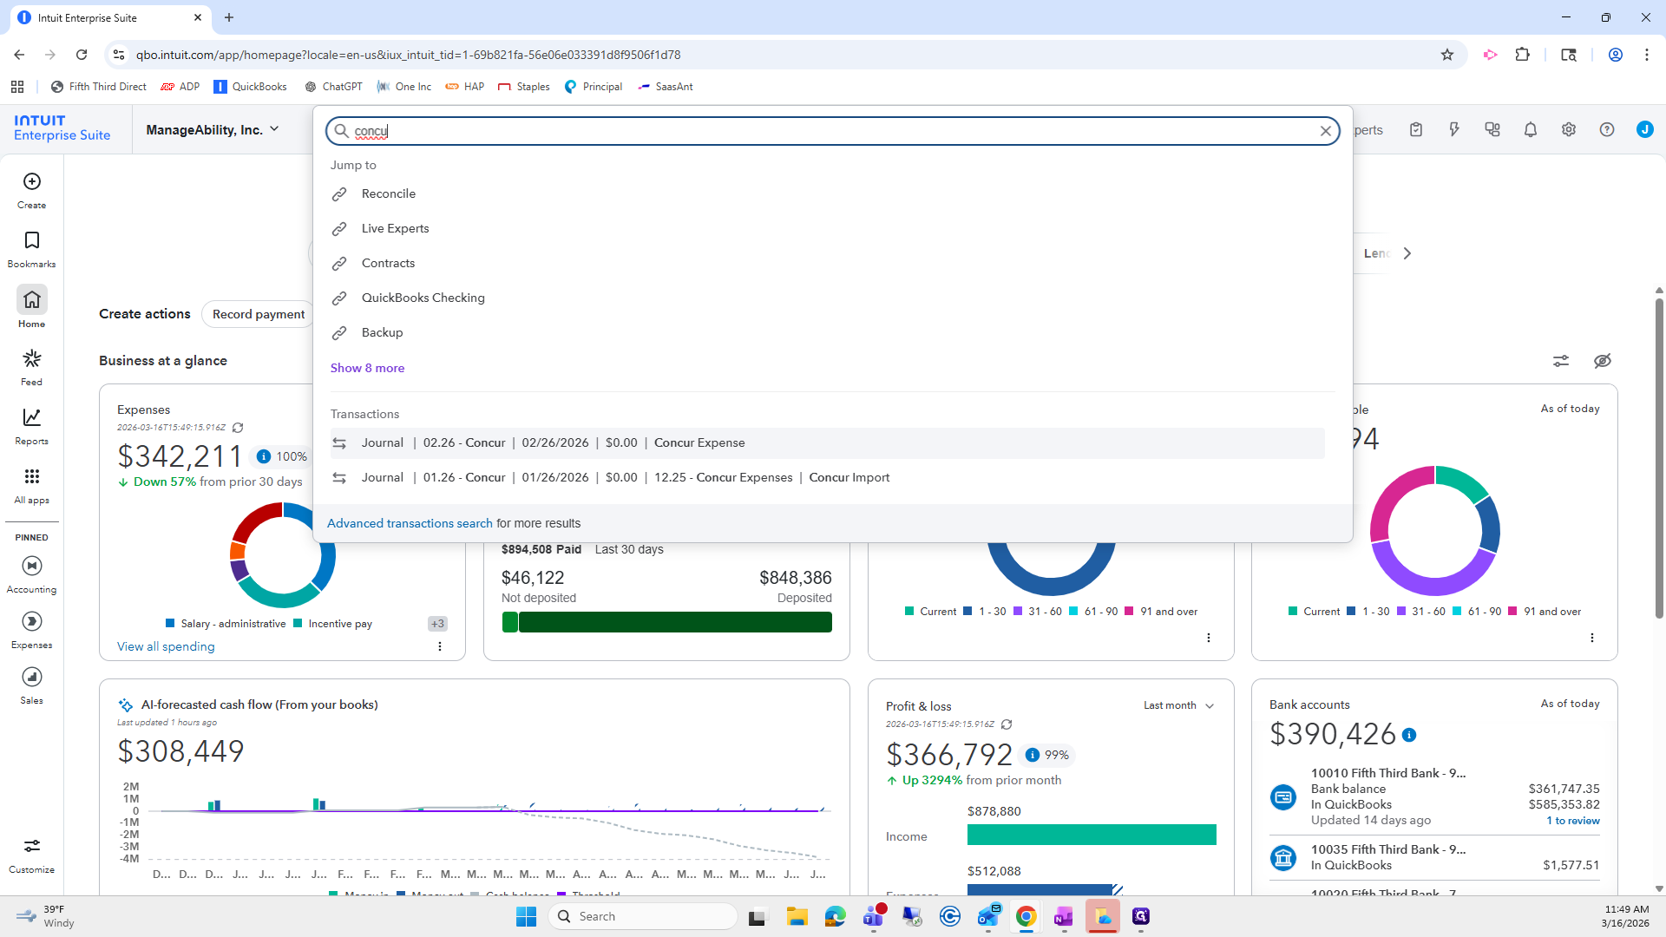
Task: Expand the ManageAbility, Inc. company dropdown
Action: coord(213,130)
